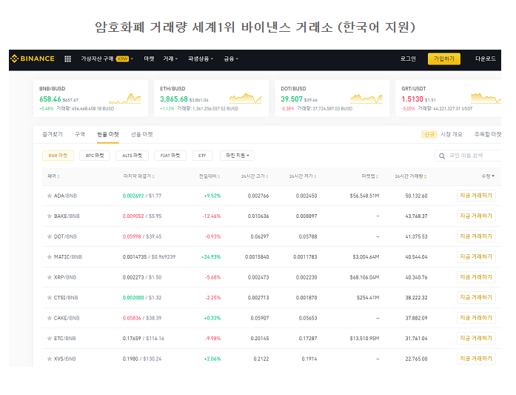
Task: Sort by 전일대비 column
Action: pos(210,176)
